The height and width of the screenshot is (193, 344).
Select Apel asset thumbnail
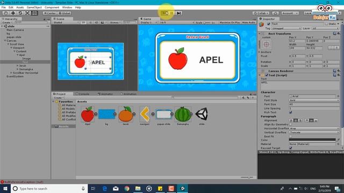point(88,114)
